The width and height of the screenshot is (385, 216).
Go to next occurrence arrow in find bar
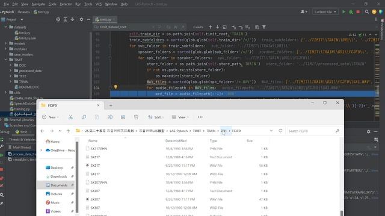pyautogui.click(x=217, y=27)
